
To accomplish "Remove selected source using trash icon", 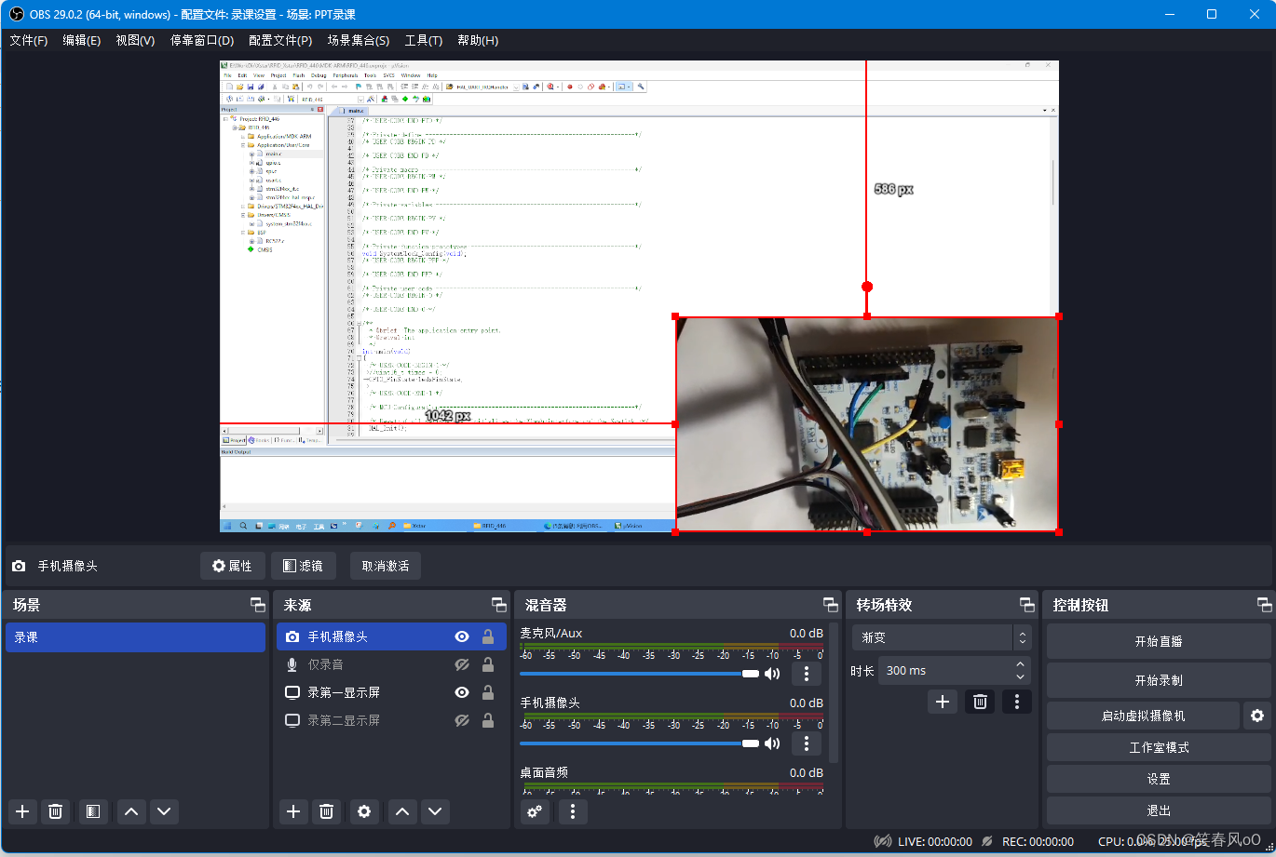I will tap(326, 811).
